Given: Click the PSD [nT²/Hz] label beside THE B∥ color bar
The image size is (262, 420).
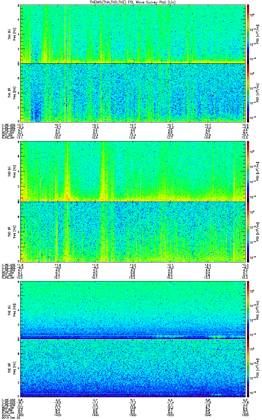Looking at the screenshot, I should coord(258,368).
